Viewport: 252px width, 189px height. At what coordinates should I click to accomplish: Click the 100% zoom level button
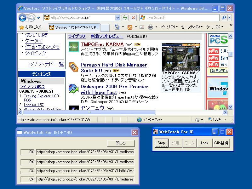(x=215, y=119)
